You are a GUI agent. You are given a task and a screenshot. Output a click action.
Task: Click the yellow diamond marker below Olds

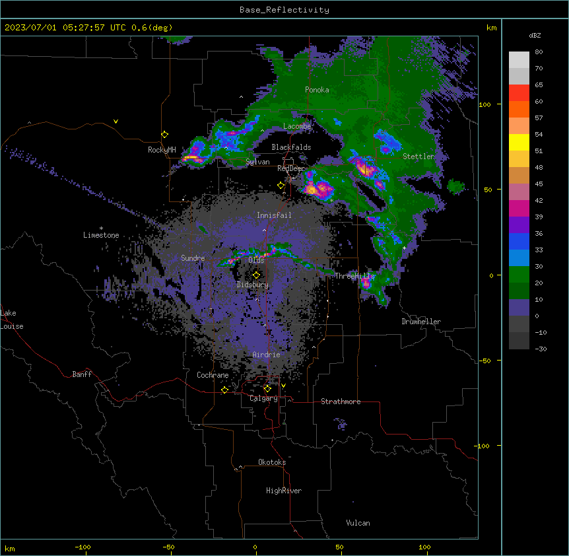pyautogui.click(x=257, y=275)
